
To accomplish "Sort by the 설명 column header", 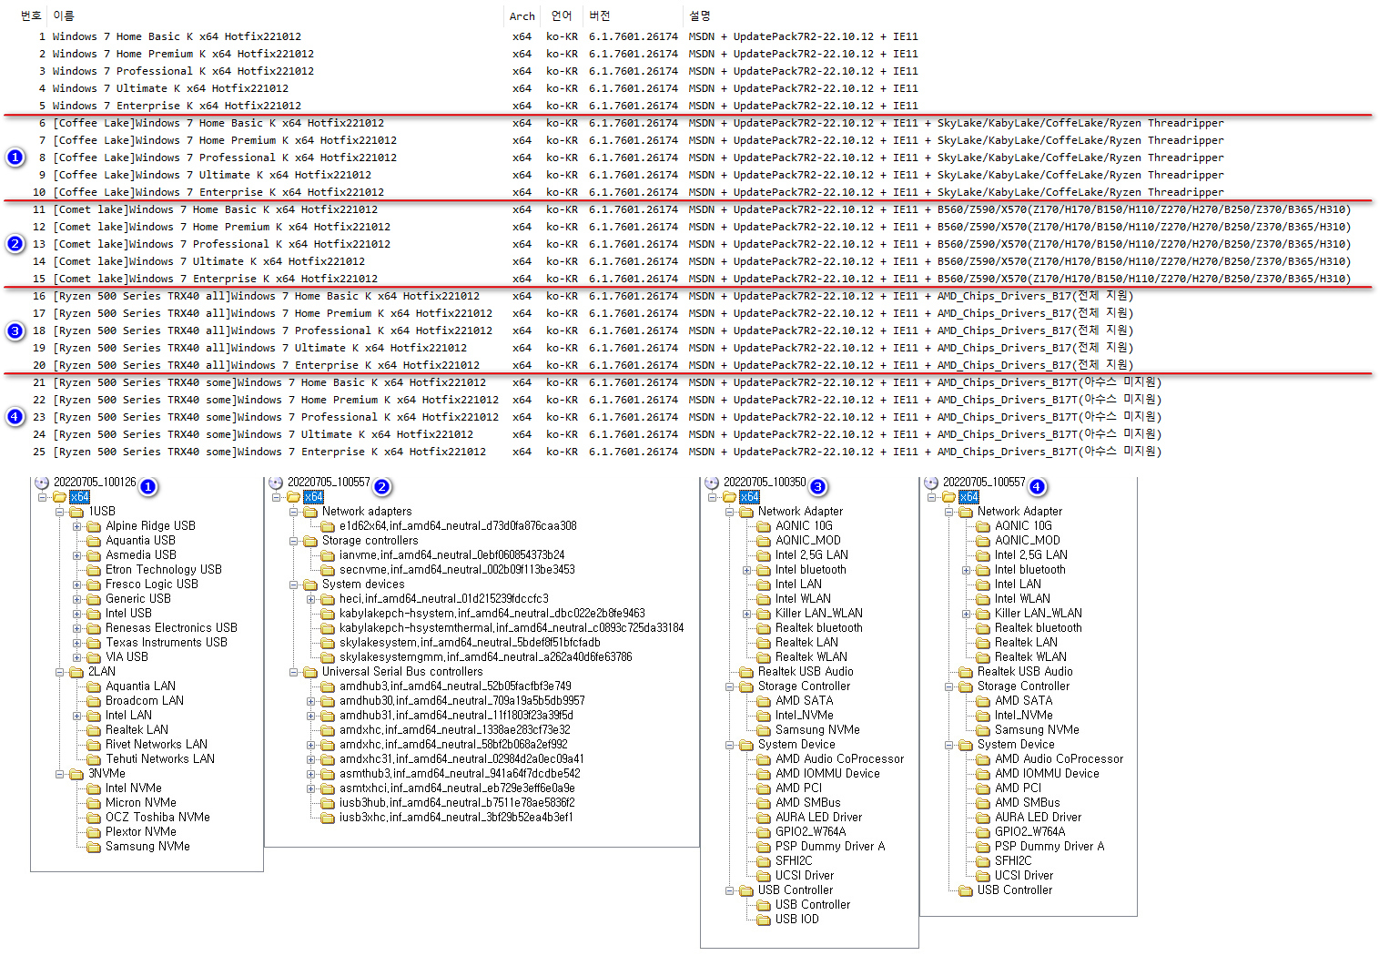I will click(700, 15).
